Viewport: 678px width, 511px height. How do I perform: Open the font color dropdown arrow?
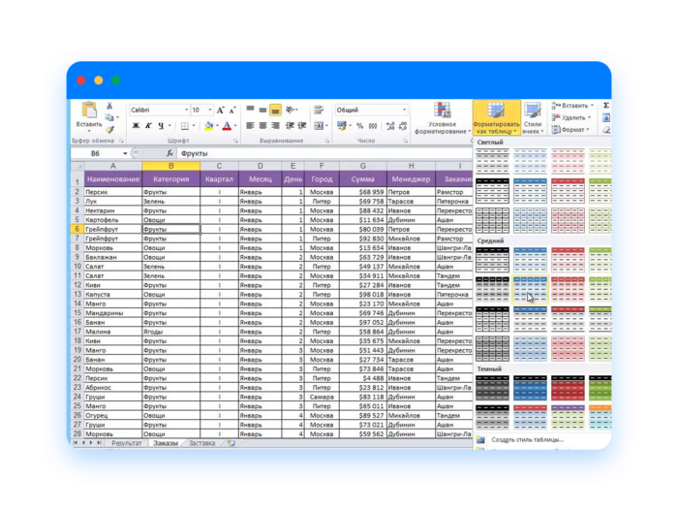[234, 126]
